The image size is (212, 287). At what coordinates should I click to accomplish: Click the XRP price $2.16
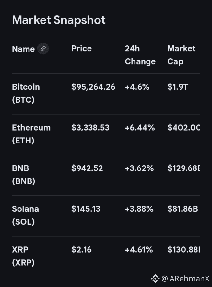(x=81, y=250)
